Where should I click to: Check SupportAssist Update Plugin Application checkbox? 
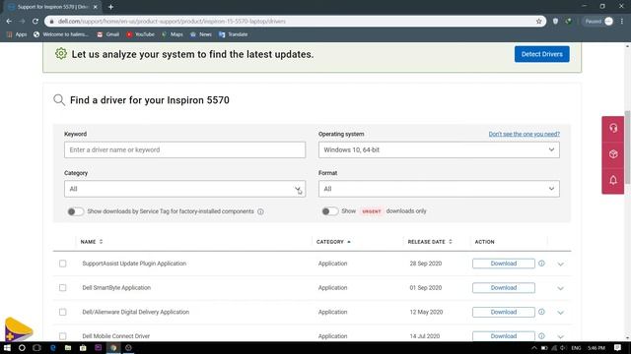pyautogui.click(x=62, y=264)
